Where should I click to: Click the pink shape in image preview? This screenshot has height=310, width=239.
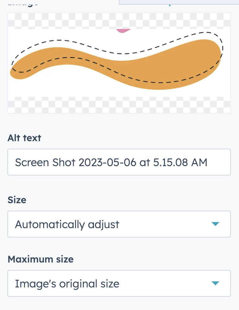point(123,31)
